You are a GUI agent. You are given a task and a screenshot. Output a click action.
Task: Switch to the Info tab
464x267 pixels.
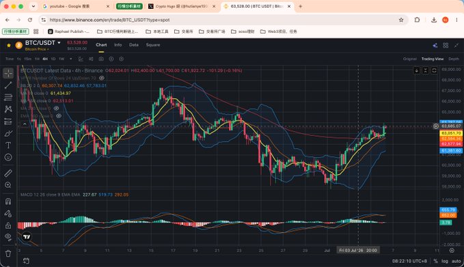(118, 45)
